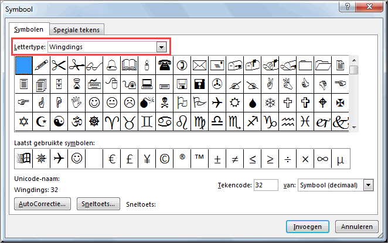Choose the skull and crossbones symbol
The height and width of the screenshot is (243, 388).
164,102
